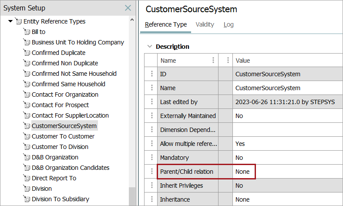Click the Allow multiple references value Yes
This screenshot has width=343, height=206.
[240, 144]
